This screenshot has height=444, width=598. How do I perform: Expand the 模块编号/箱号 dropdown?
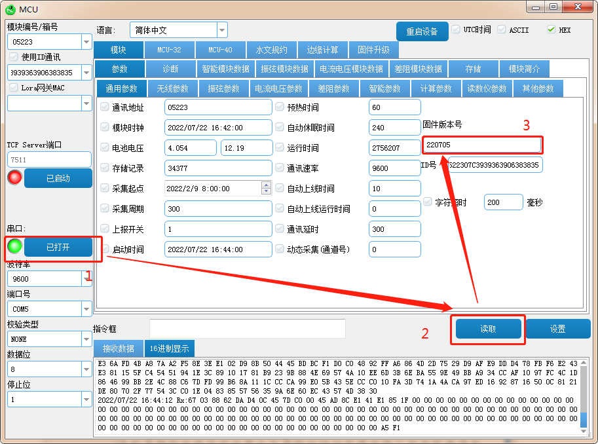86,42
